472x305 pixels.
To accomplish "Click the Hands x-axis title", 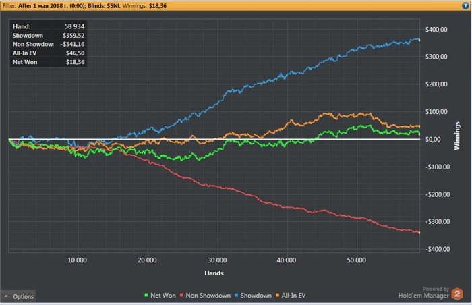I will point(214,273).
